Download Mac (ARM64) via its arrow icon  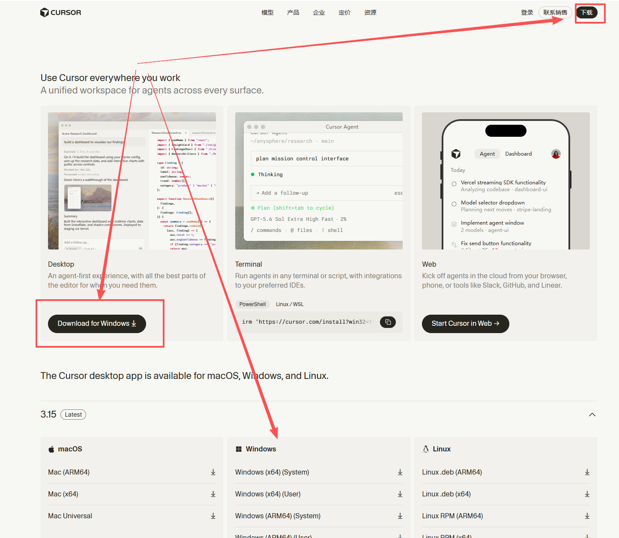click(213, 472)
